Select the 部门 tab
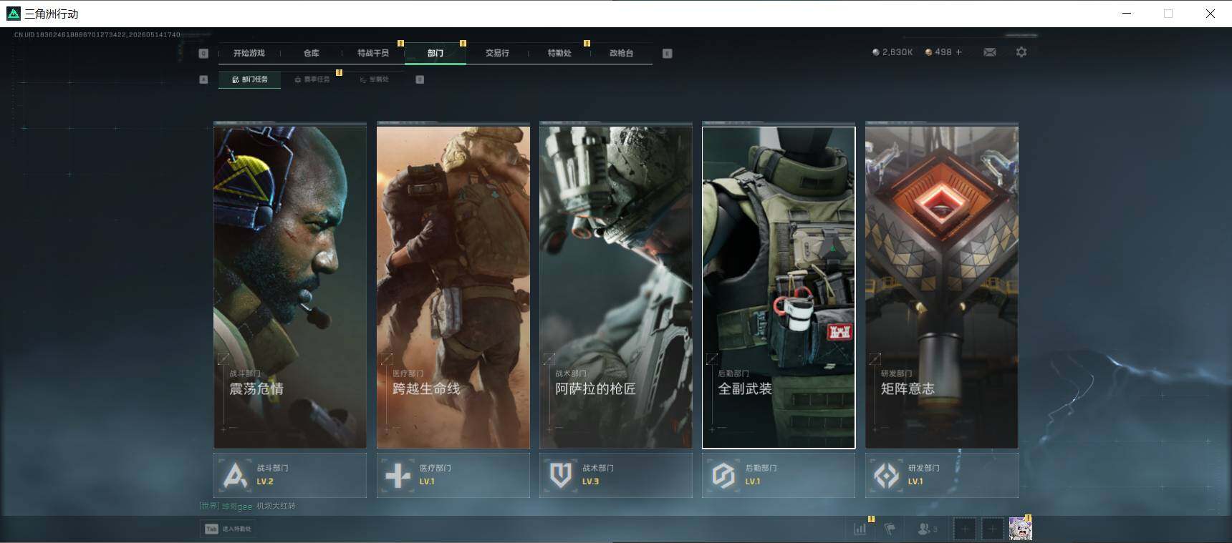The image size is (1232, 543). pyautogui.click(x=435, y=53)
